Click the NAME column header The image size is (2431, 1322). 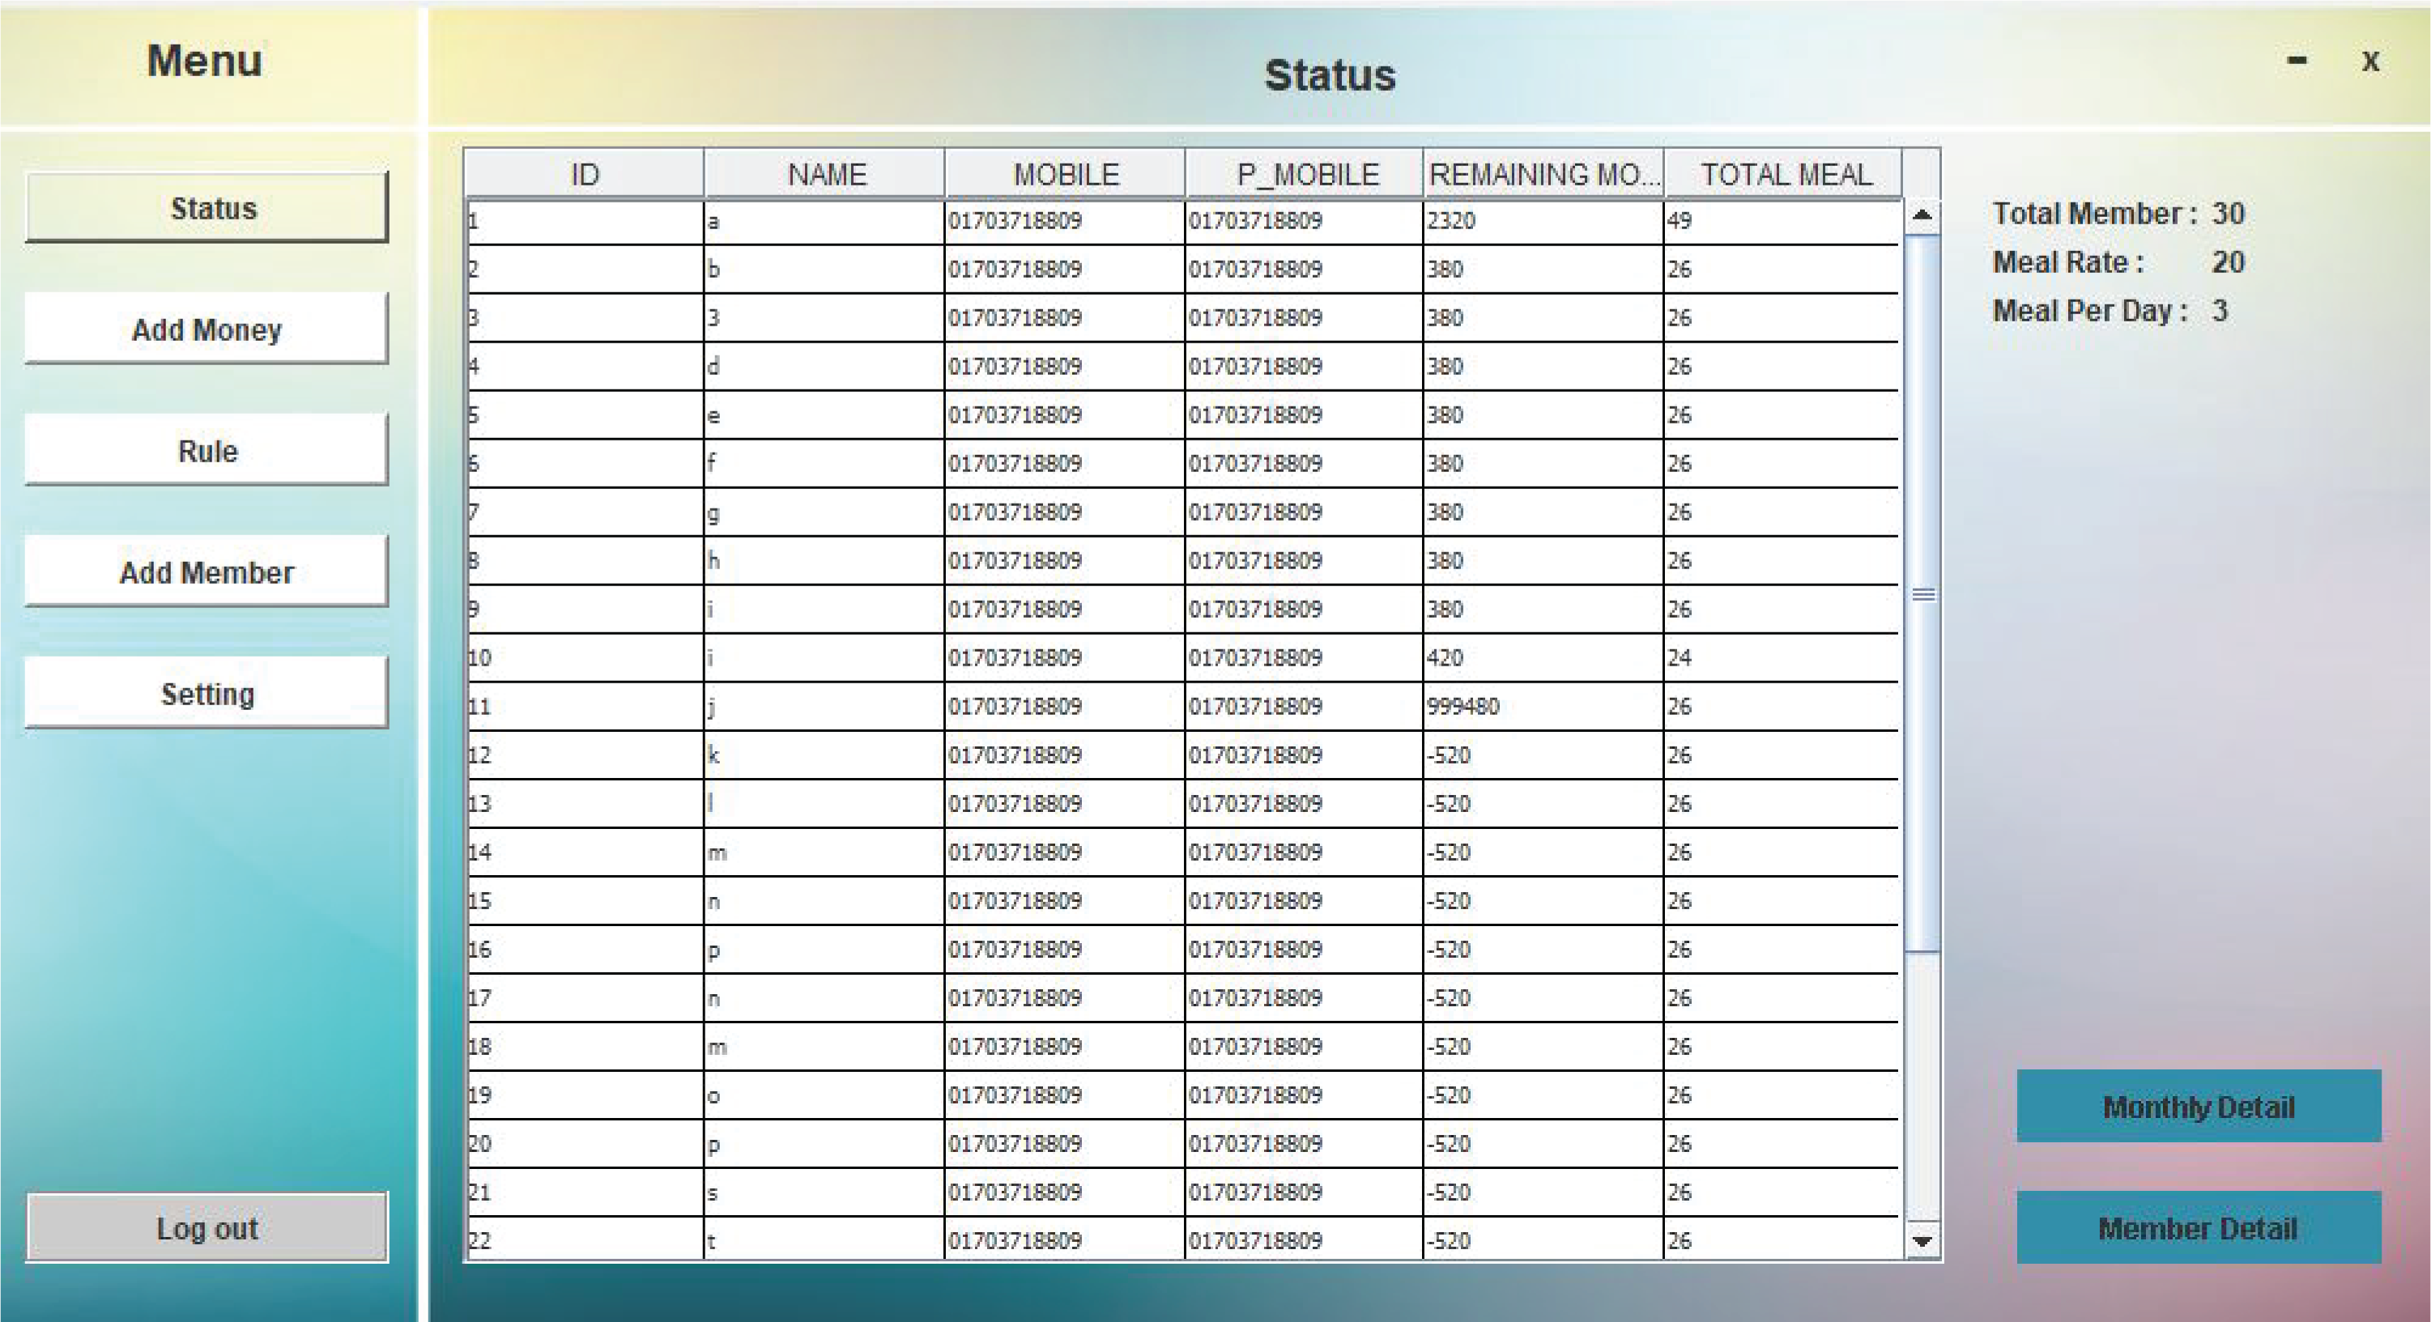826,175
